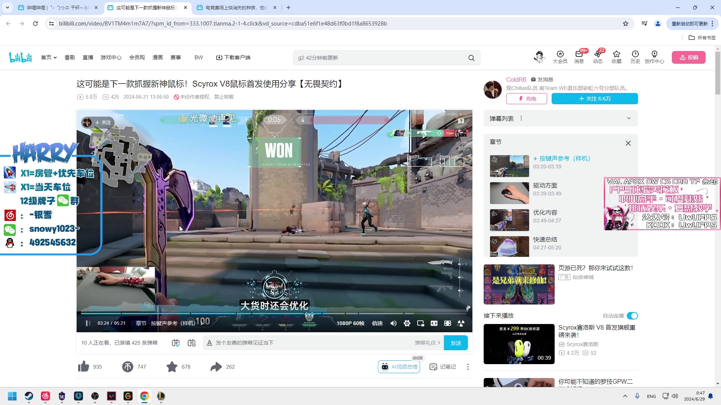Image resolution: width=721 pixels, height=405 pixels.
Task: Open the 倍速 playback speed menu
Action: [x=377, y=323]
